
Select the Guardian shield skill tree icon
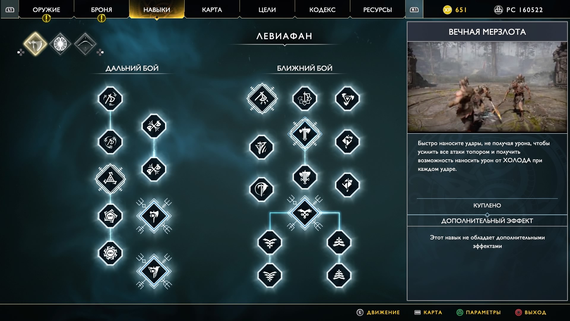[60, 44]
